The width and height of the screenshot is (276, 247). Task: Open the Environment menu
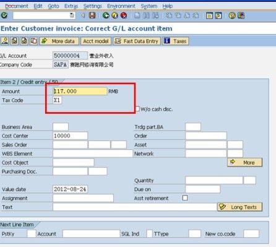(121, 6)
